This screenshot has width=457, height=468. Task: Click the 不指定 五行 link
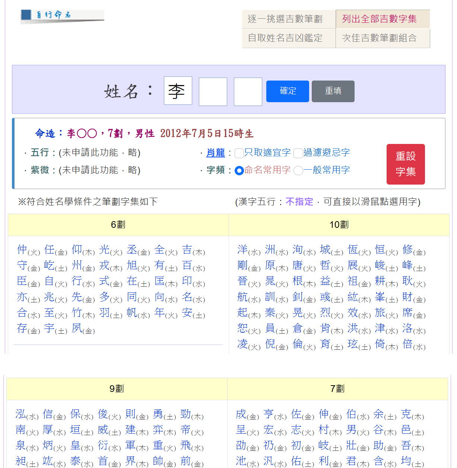(299, 202)
